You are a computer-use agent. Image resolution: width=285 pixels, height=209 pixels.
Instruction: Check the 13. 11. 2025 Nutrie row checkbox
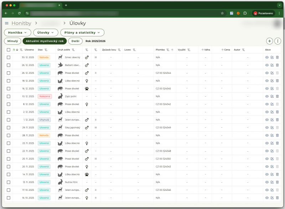9,182
